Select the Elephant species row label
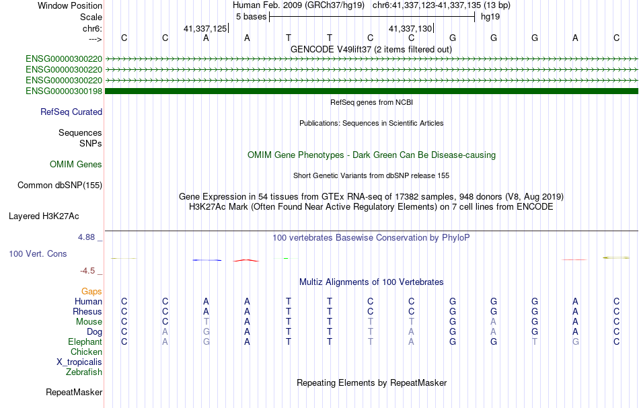 [85, 342]
